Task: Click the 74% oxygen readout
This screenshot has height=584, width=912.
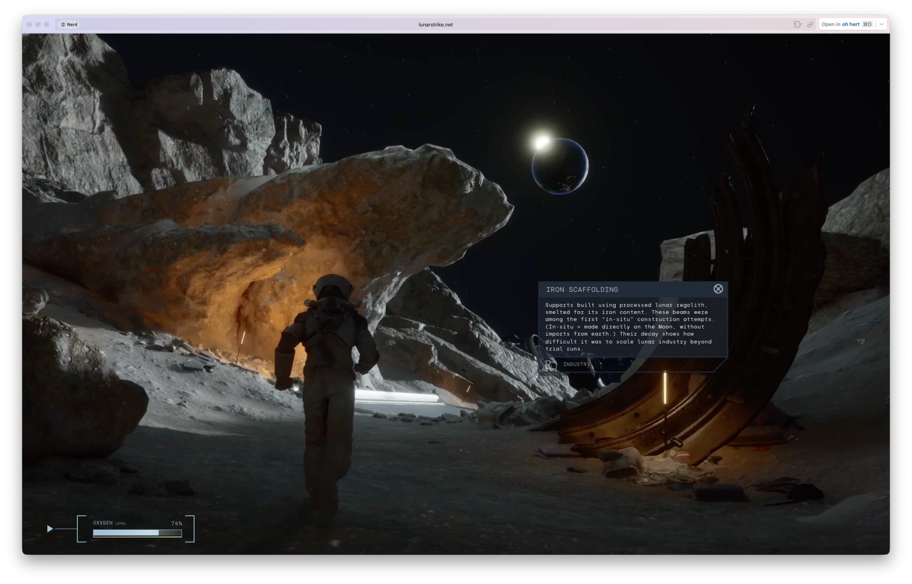Action: click(176, 523)
